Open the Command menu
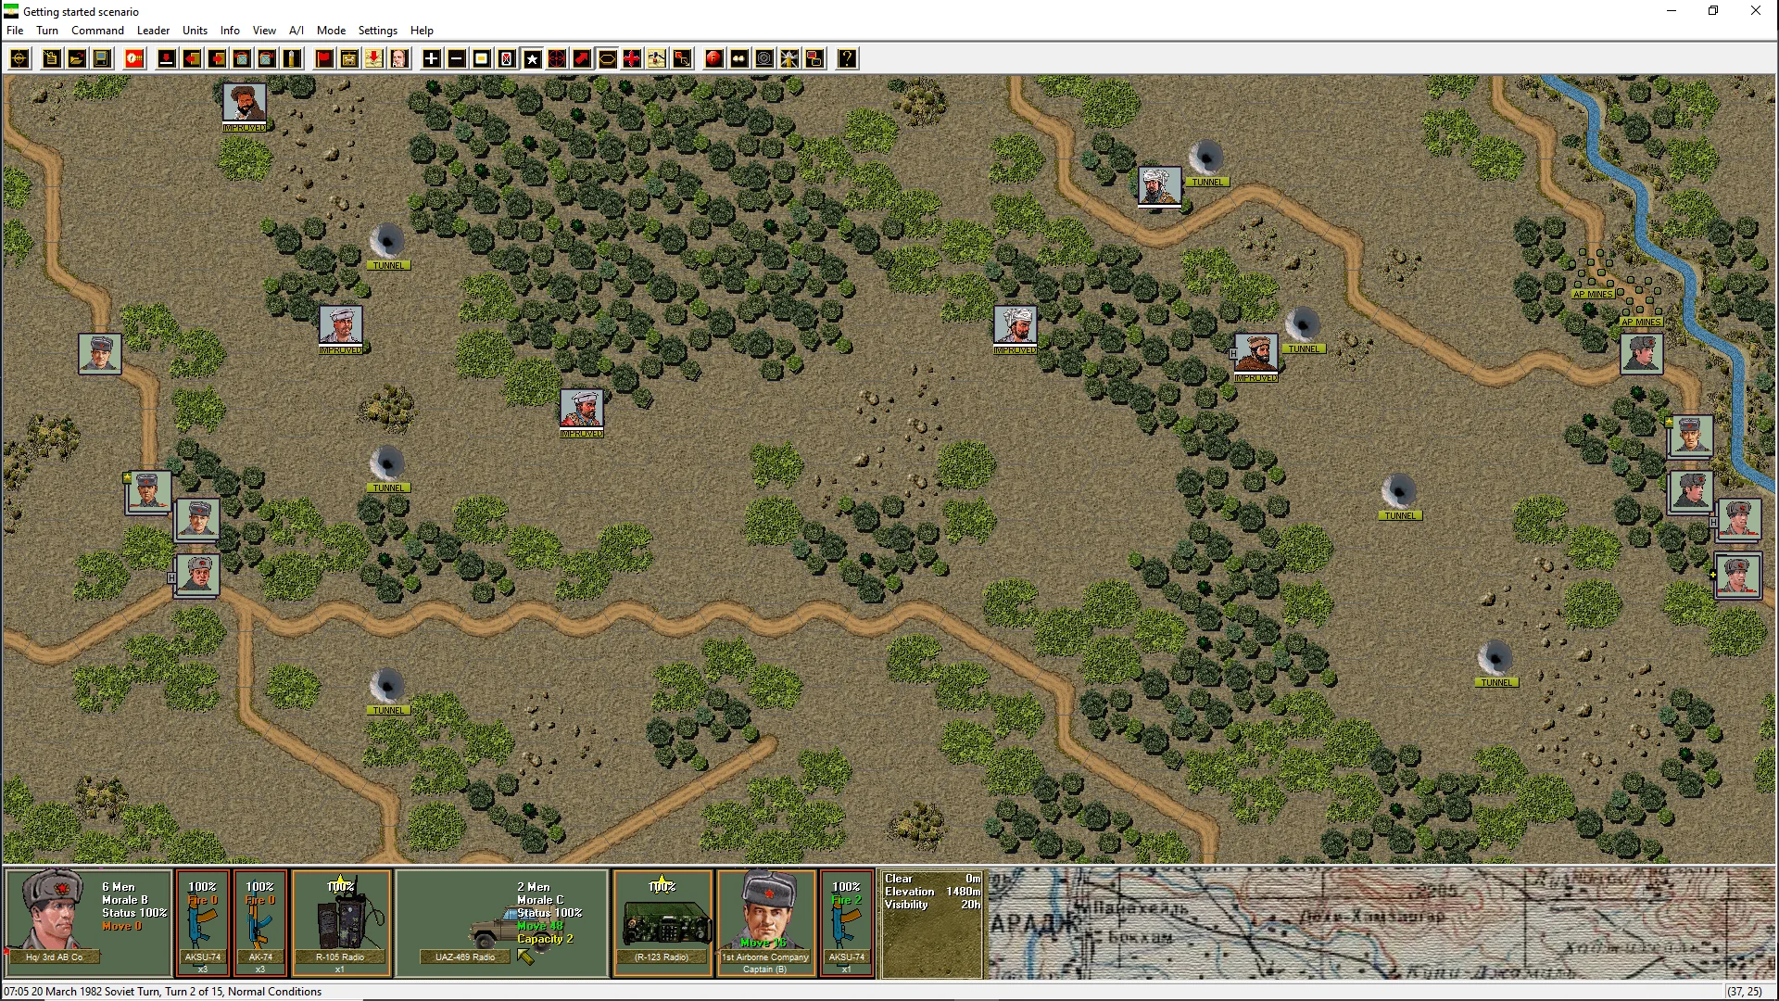Screen dimensions: 1779x1001 coord(97,31)
